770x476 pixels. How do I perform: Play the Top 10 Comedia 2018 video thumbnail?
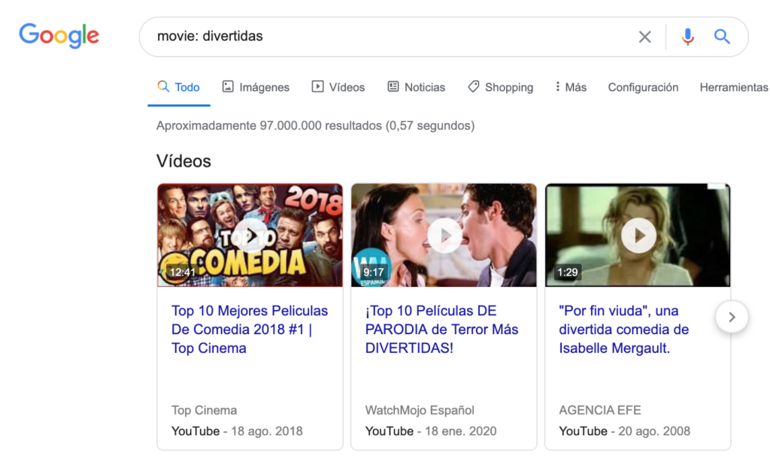click(x=250, y=235)
